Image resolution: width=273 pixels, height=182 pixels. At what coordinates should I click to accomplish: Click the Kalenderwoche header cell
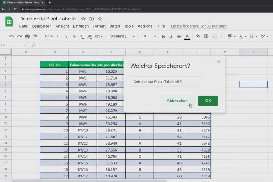pyautogui.click(x=83, y=65)
